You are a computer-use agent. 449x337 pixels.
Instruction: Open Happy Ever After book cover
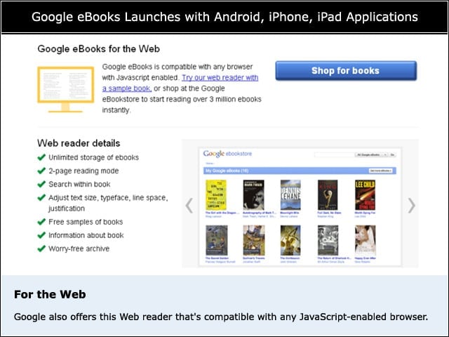point(365,240)
